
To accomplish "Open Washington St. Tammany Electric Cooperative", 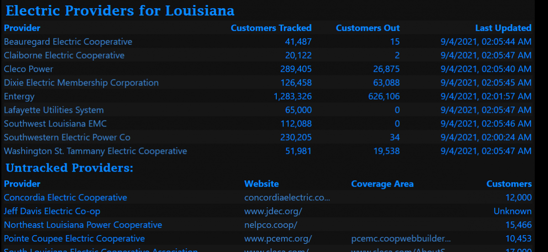I will pyautogui.click(x=95, y=151).
